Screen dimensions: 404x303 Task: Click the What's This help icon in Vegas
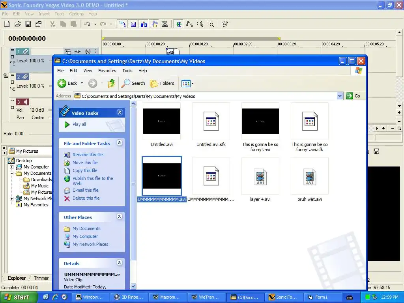224,24
